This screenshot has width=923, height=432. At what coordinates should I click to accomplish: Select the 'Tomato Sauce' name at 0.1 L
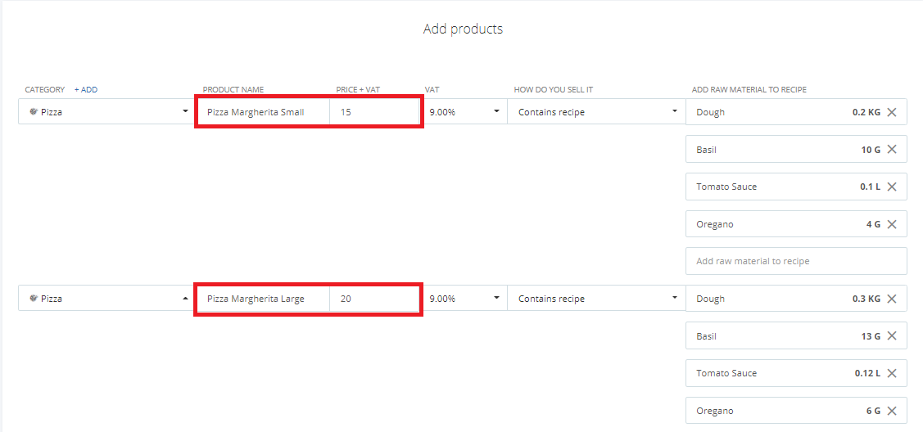coord(726,187)
